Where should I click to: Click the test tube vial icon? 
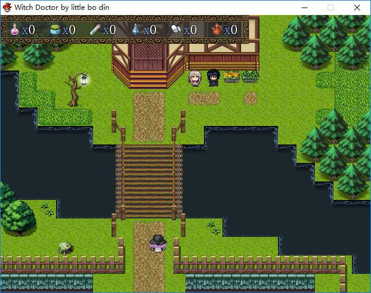pos(96,29)
